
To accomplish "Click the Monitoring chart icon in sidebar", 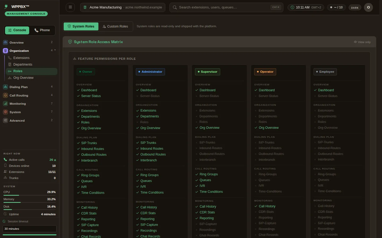I will (x=5, y=104).
